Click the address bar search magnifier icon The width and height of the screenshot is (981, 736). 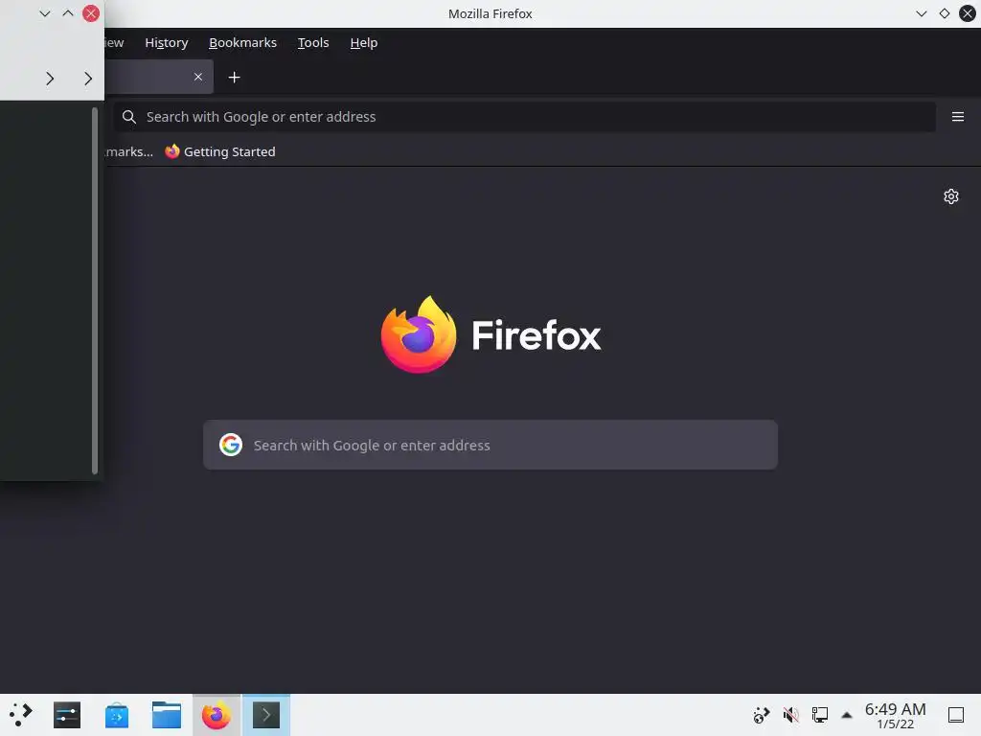(x=129, y=116)
